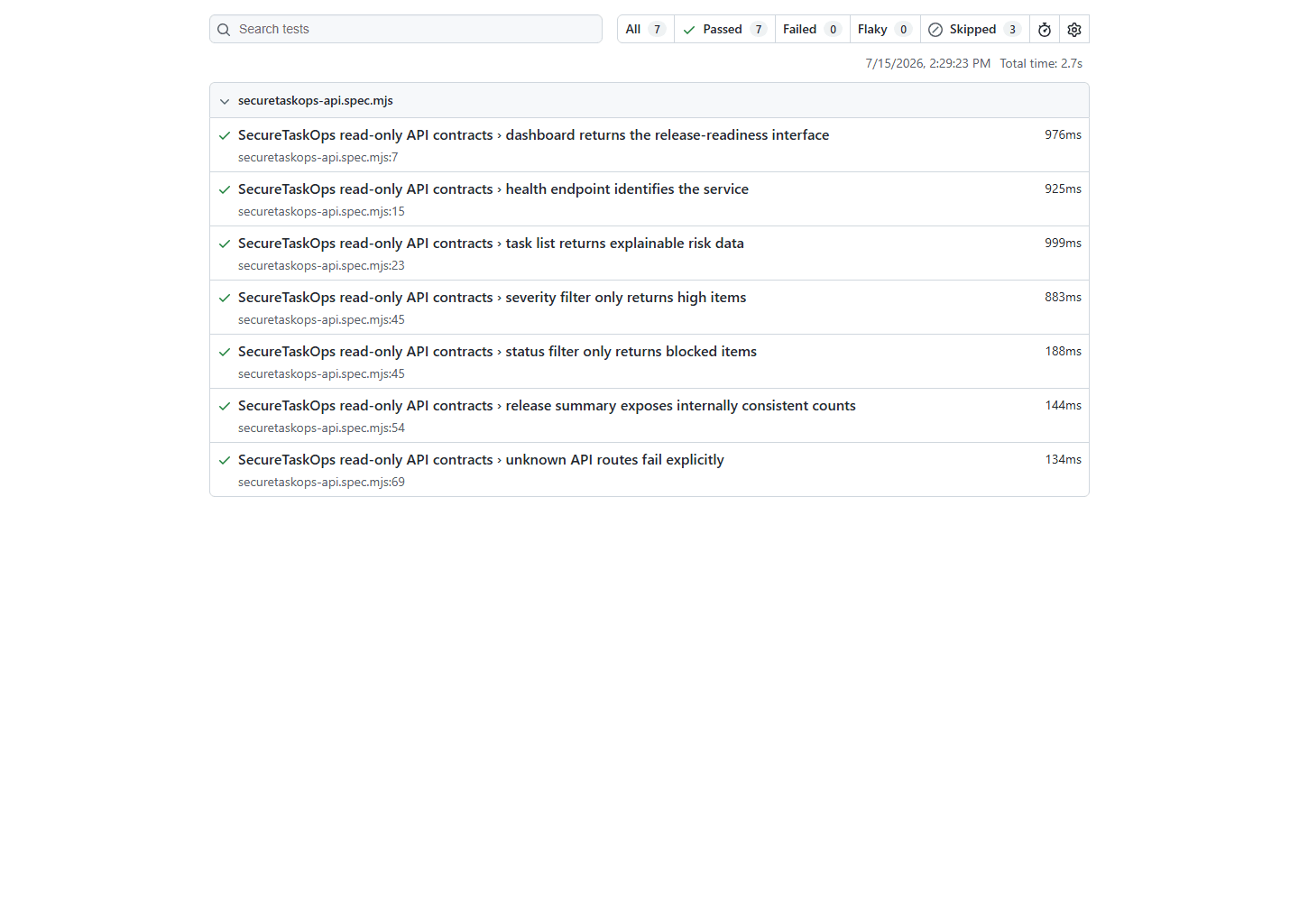Image resolution: width=1299 pixels, height=902 pixels.
Task: Collapse securetaskops-api.spec.mjs file group
Action: click(225, 101)
